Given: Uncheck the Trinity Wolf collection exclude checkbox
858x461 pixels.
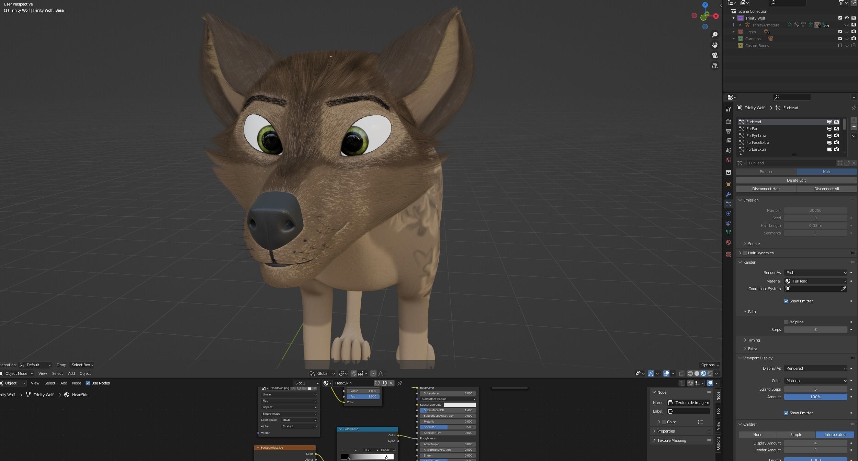Looking at the screenshot, I should [840, 18].
